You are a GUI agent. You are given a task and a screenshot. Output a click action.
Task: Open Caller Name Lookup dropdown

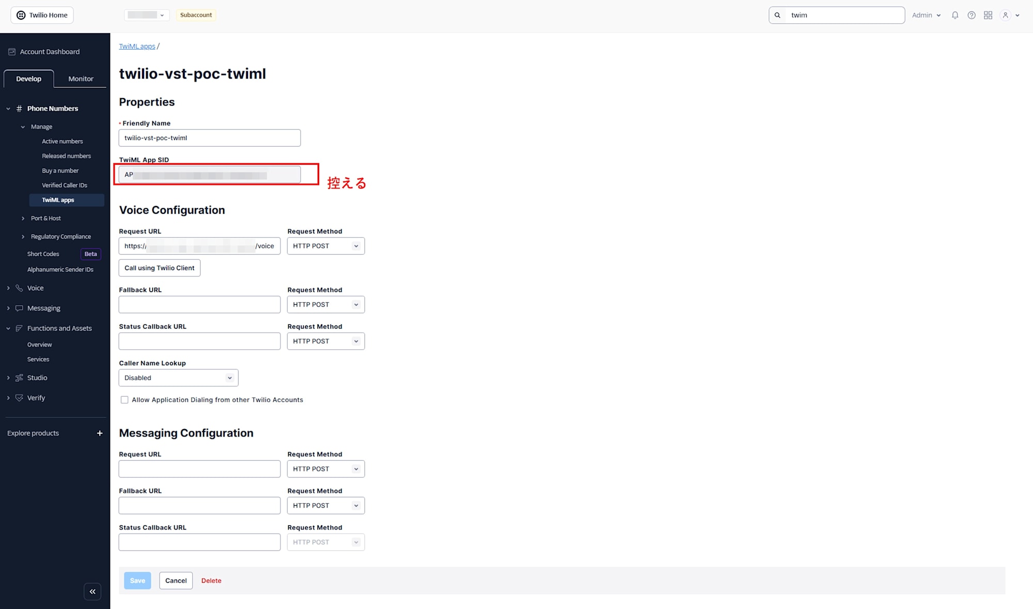coord(178,378)
